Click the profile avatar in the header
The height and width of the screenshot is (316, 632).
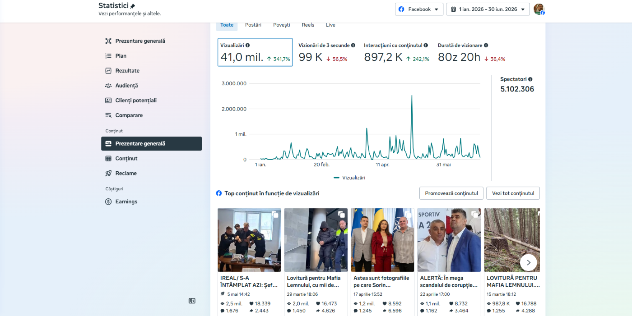(x=539, y=9)
